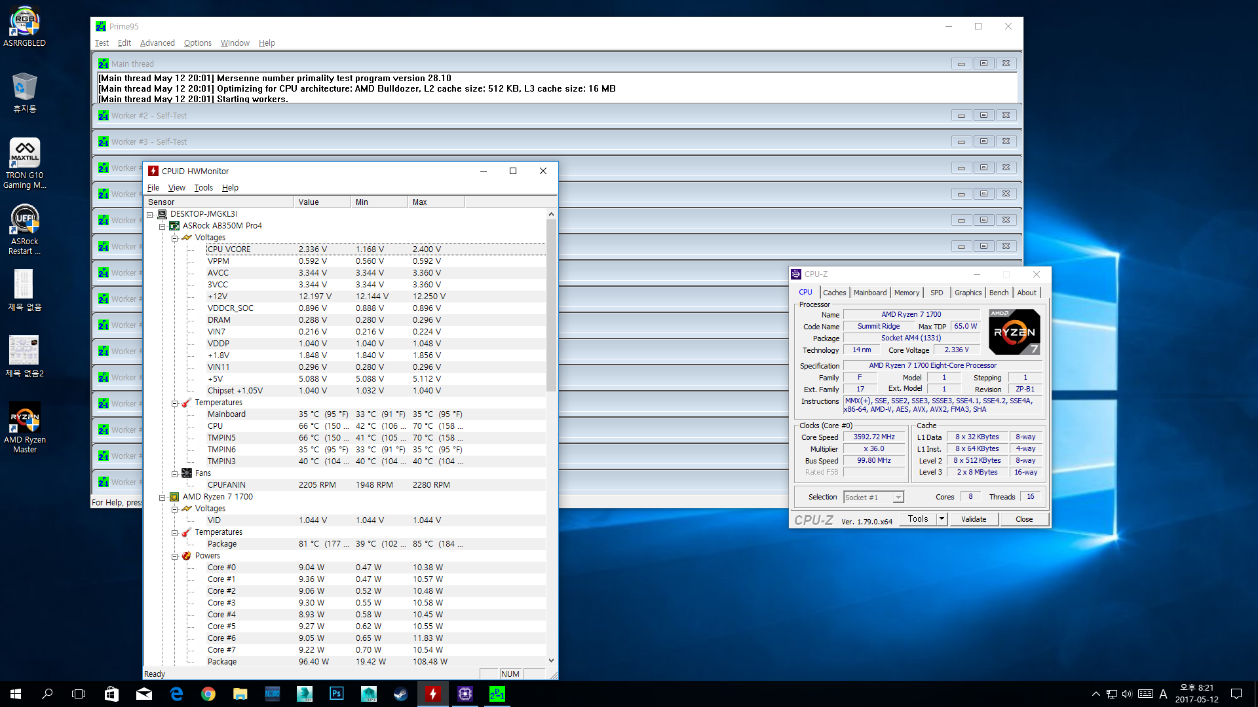Click the Validate button in CPU-Z
1258x707 pixels.
(974, 519)
